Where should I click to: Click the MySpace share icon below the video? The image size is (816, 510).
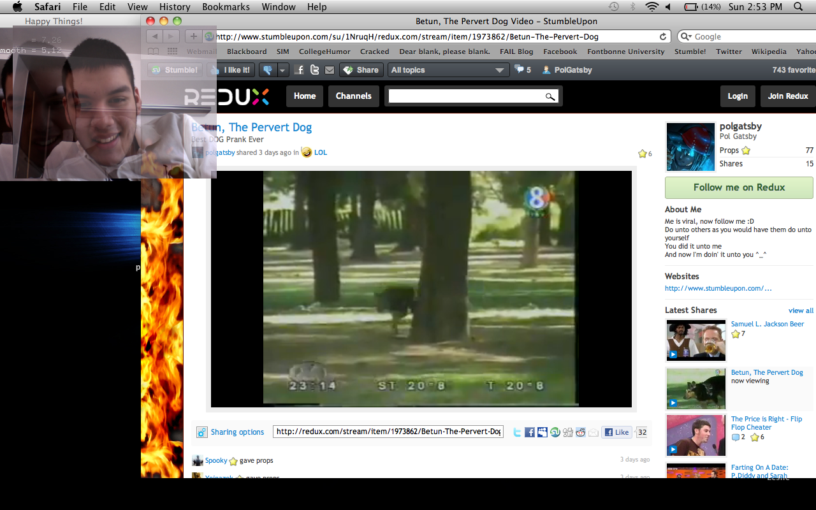[x=543, y=432]
